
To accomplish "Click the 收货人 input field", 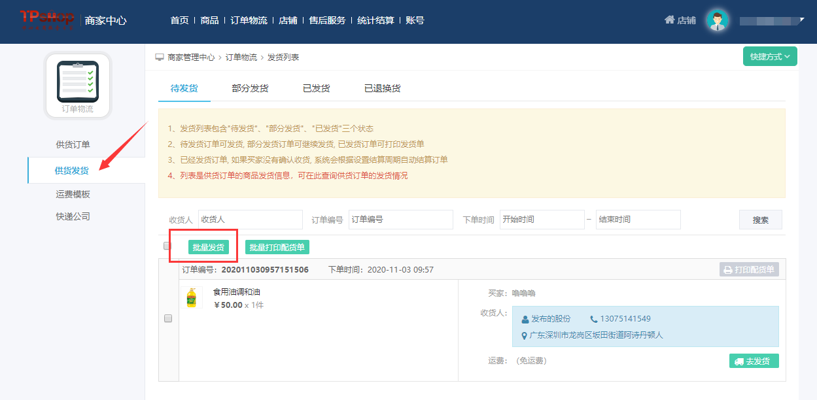I will [x=250, y=220].
